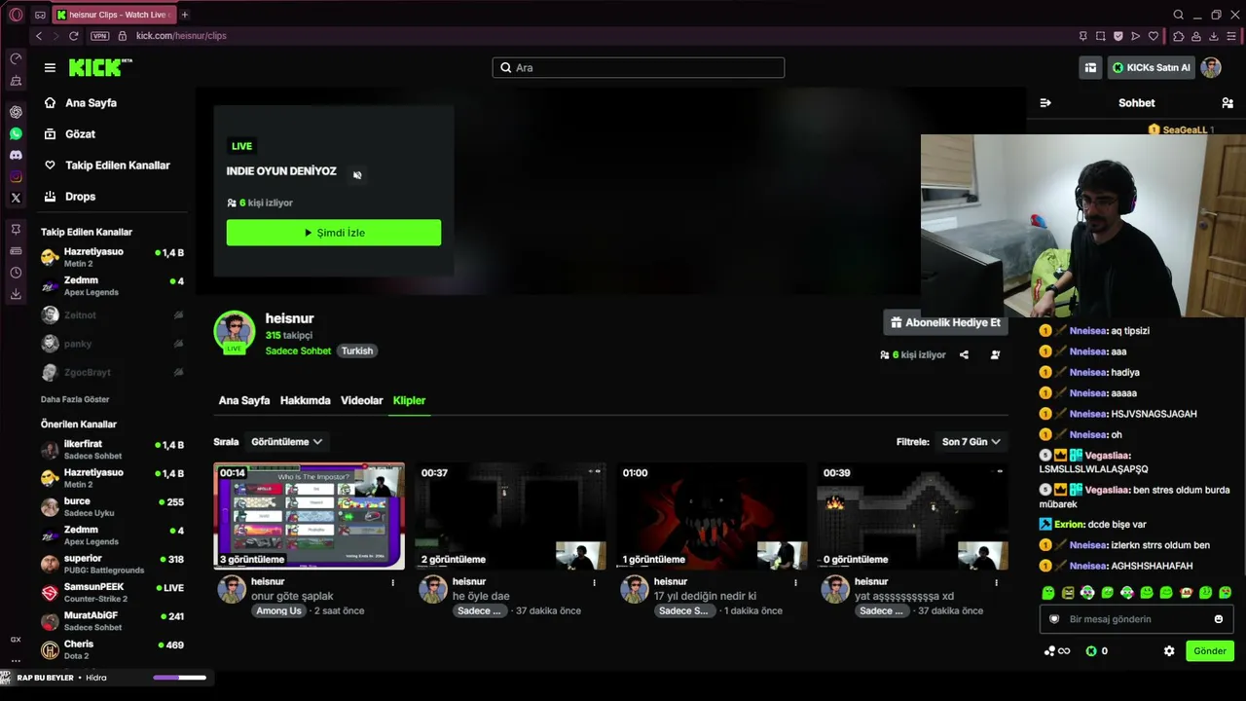Open Takip Edilen Kanallar sidebar item
Viewport: 1246px width, 701px height.
tap(107, 166)
